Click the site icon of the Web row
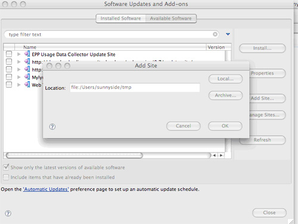 coord(27,85)
